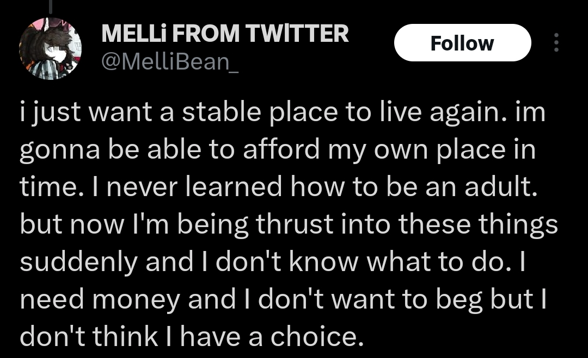Viewport: 588px width, 358px height.
Task: Click the tweet line starting "need money and"
Action: coord(282,299)
